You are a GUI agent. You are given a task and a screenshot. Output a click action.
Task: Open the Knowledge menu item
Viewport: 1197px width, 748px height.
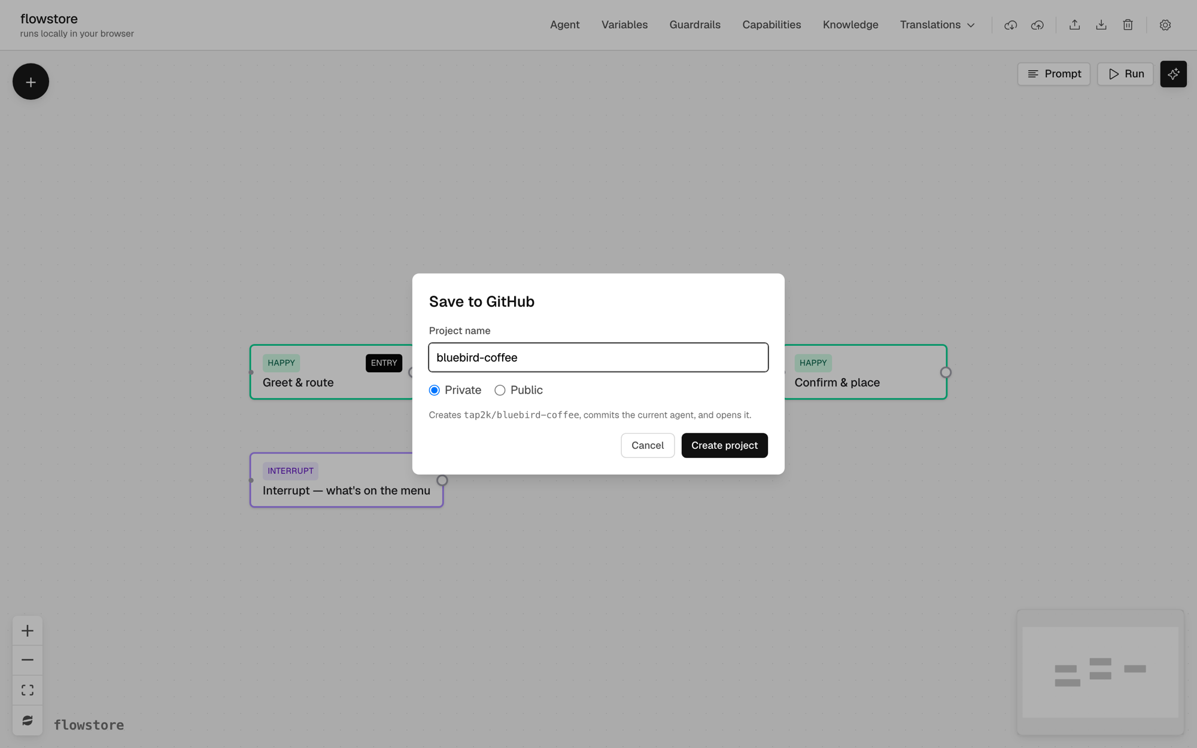coord(850,25)
